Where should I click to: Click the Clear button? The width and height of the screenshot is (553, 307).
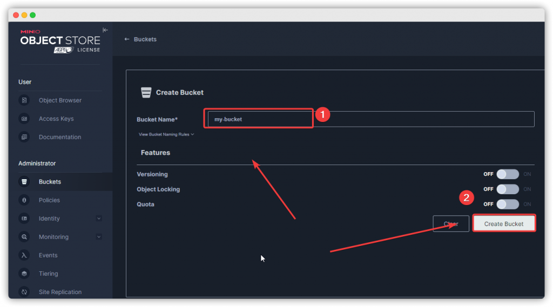[451, 224]
